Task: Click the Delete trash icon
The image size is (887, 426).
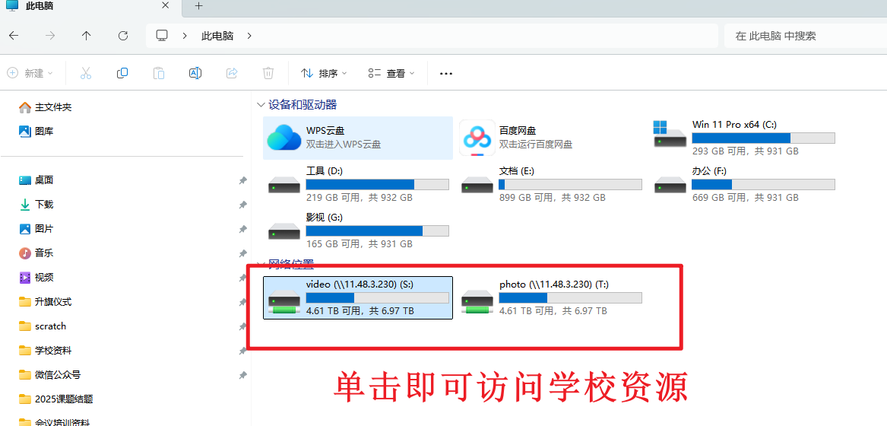Action: pos(268,73)
